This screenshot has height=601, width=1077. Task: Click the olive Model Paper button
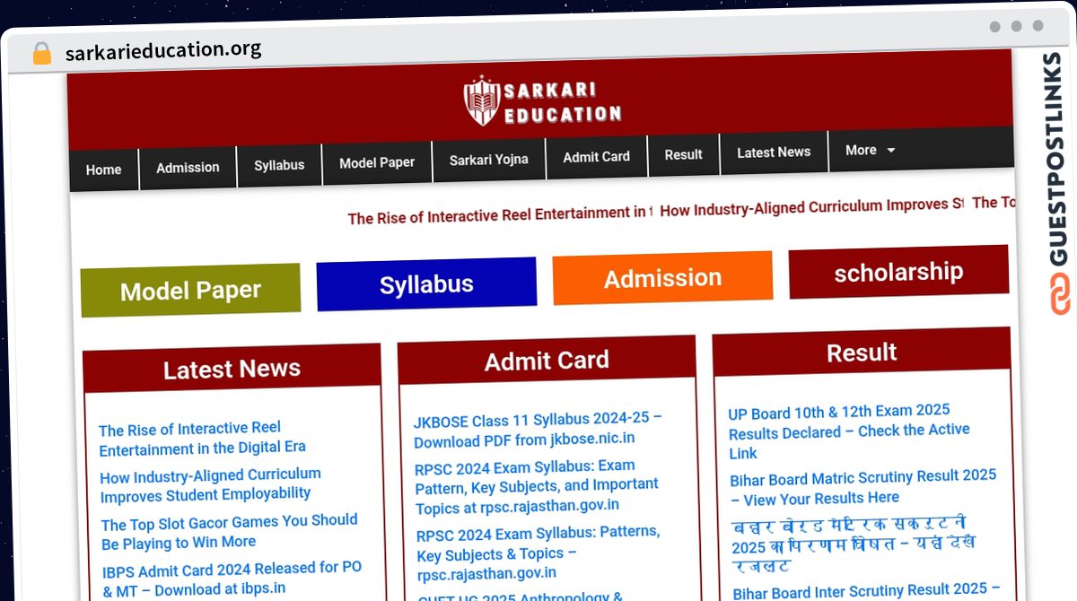191,291
